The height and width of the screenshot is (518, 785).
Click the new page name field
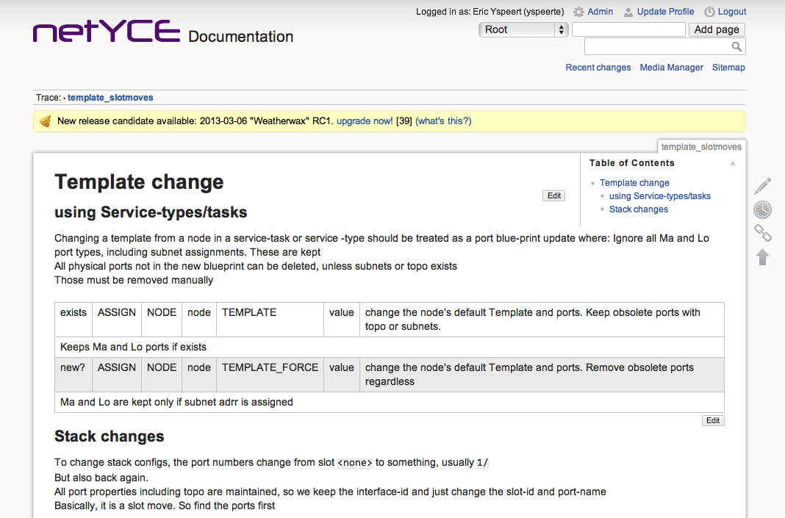(x=628, y=29)
